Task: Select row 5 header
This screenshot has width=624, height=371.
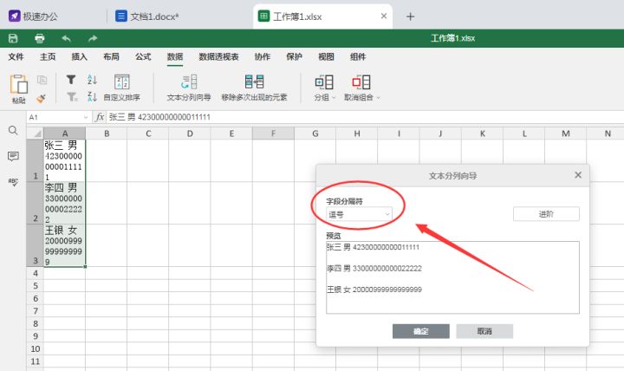Action: click(x=36, y=286)
